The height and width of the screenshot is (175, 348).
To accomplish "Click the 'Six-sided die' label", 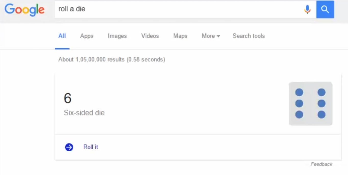I will point(84,113).
